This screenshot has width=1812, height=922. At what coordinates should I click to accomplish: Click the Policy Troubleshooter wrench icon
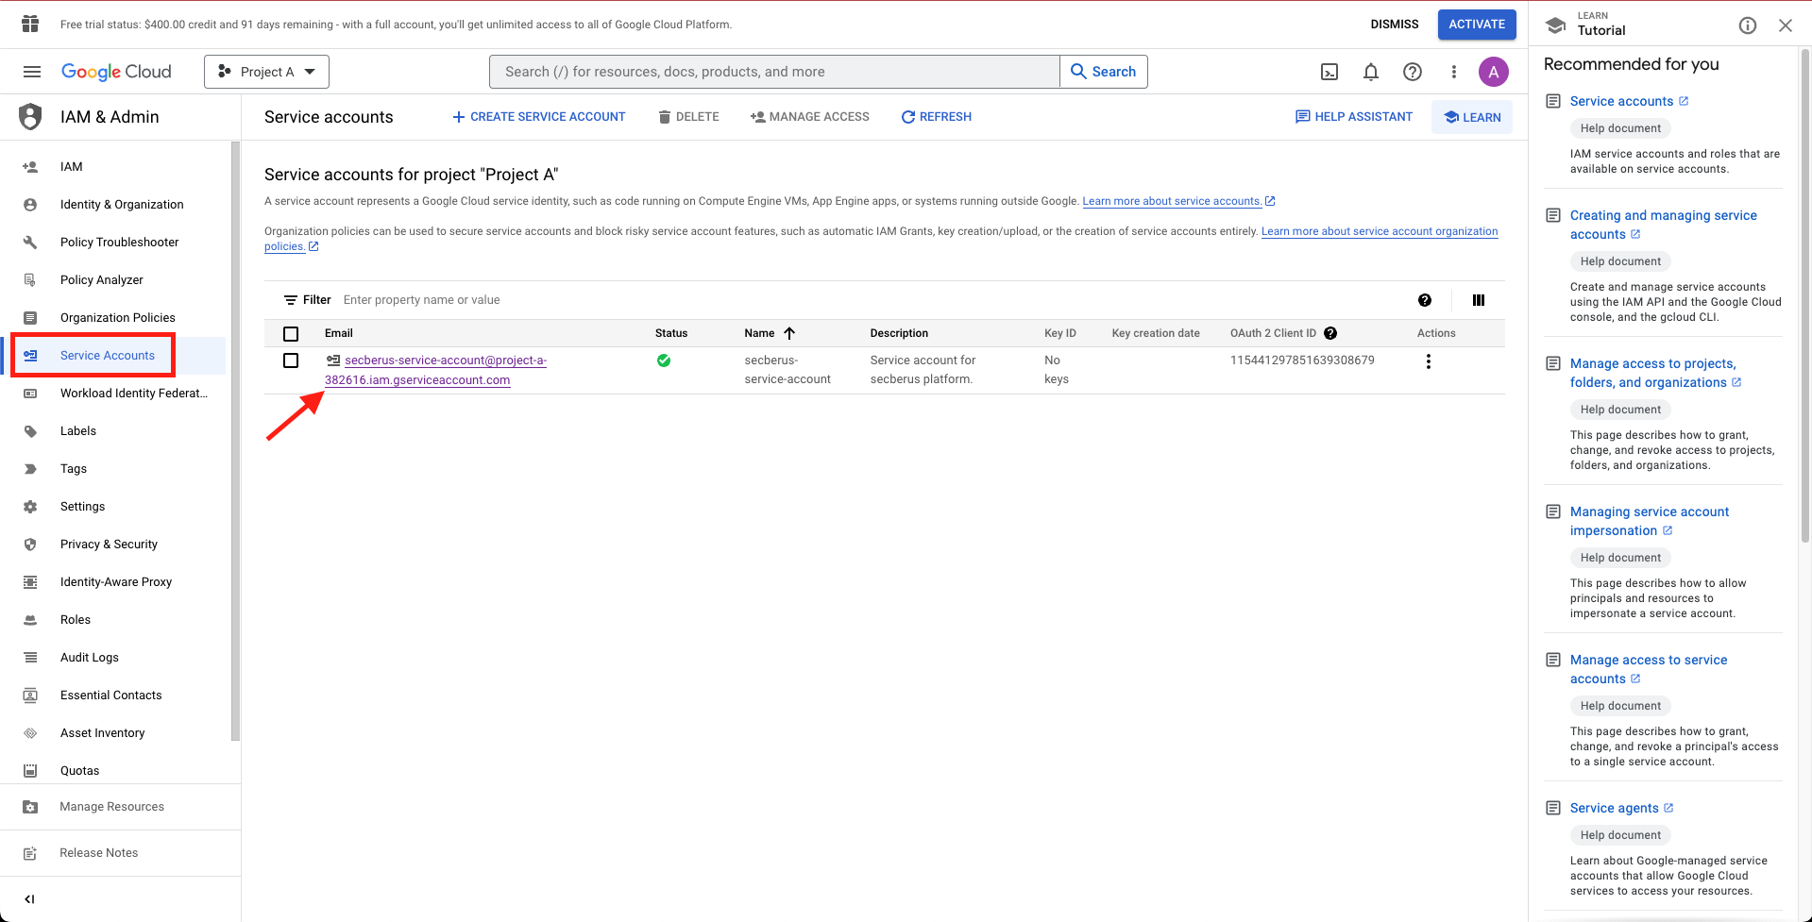(x=30, y=243)
